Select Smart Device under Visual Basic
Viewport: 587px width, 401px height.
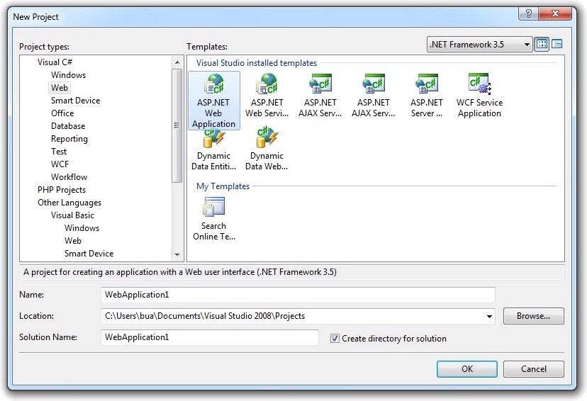(x=89, y=253)
